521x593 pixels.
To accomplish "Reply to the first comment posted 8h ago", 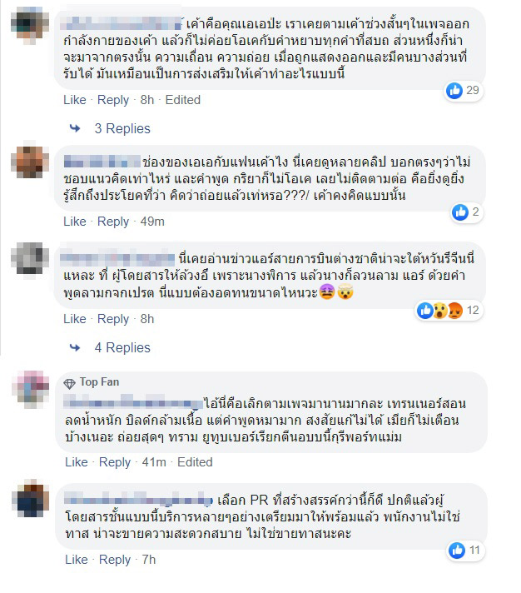I will 113,100.
